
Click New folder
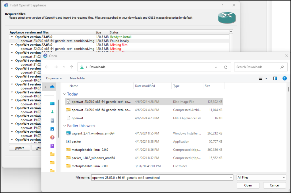coord(78,78)
